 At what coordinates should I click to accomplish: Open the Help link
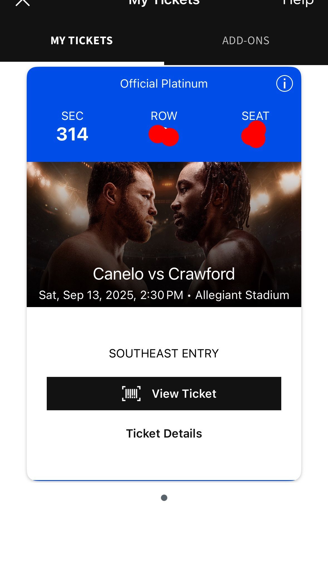point(298,3)
